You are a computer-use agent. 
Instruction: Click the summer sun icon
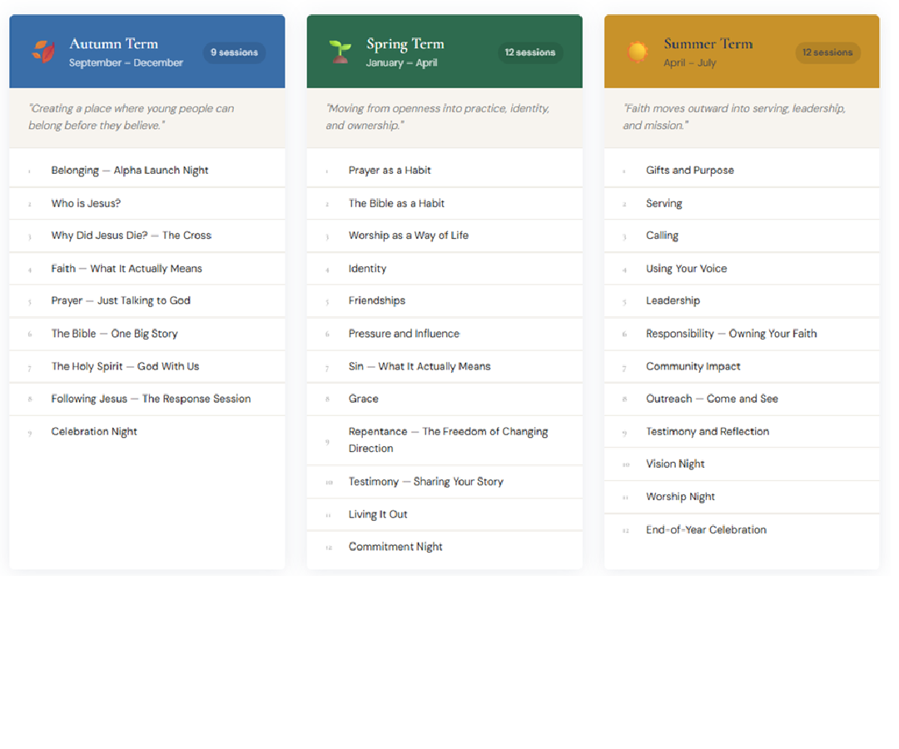(637, 52)
